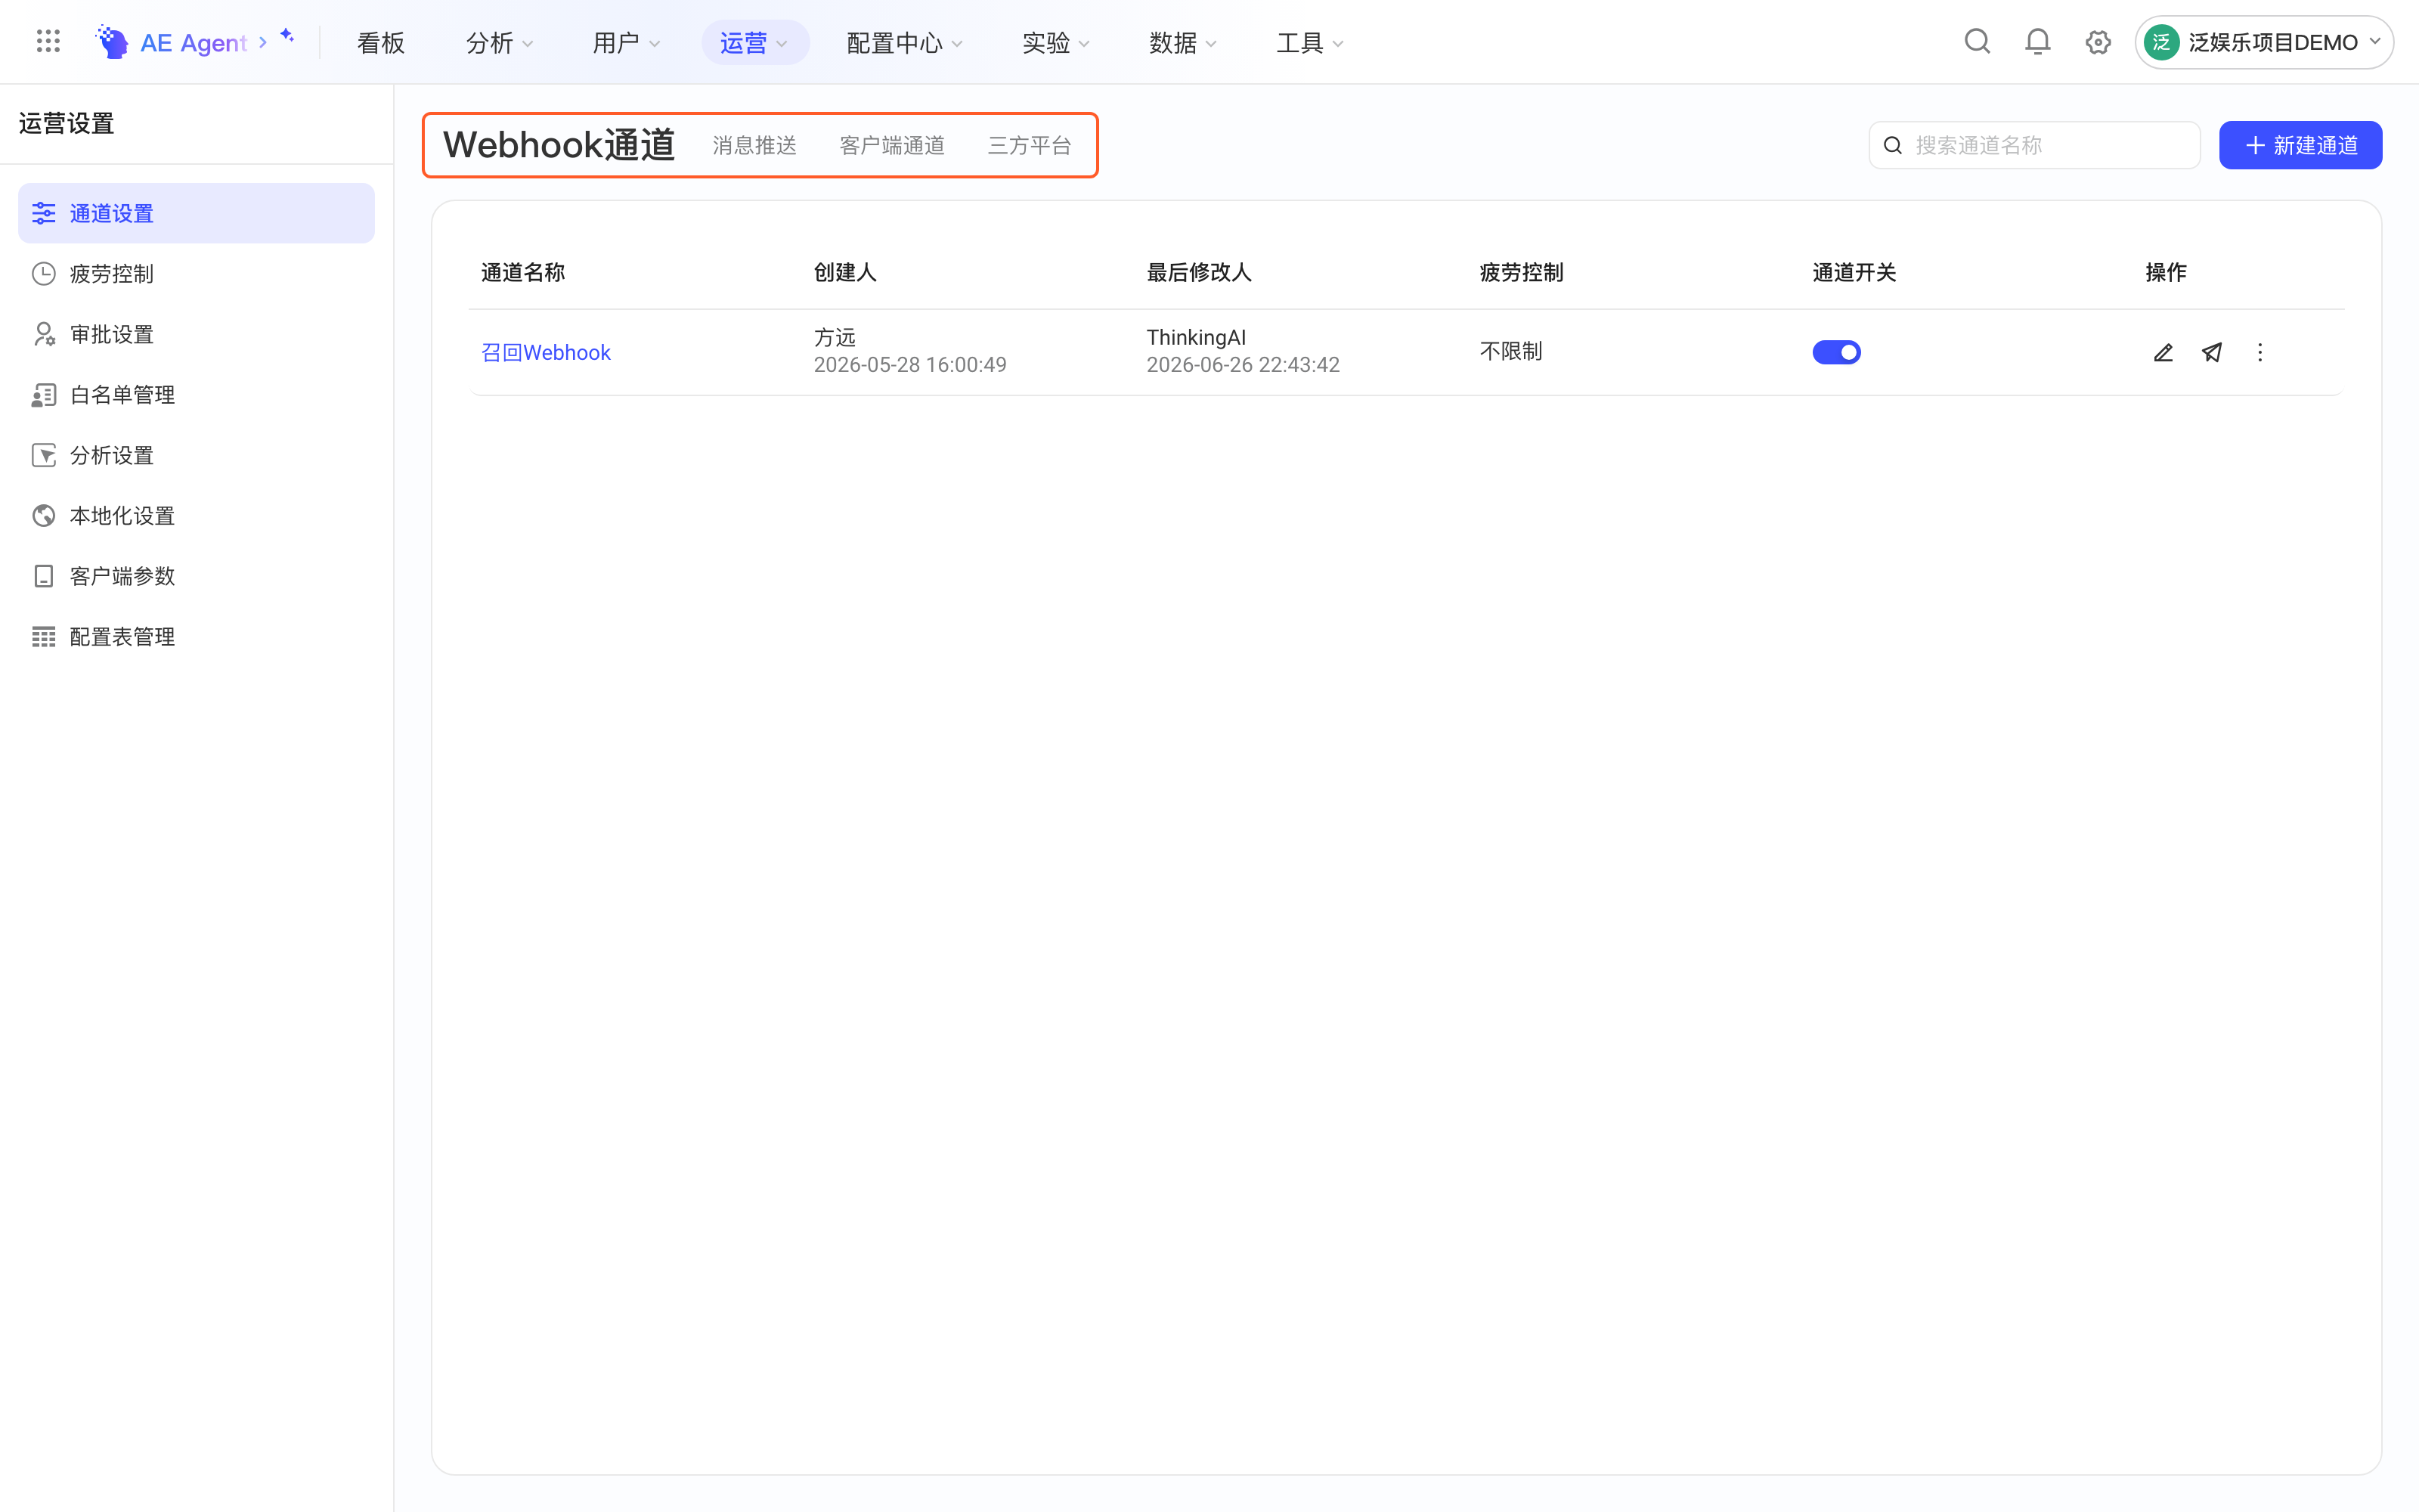This screenshot has width=2419, height=1512.
Task: Click the 客户端参数 device icon
Action: coord(44,576)
